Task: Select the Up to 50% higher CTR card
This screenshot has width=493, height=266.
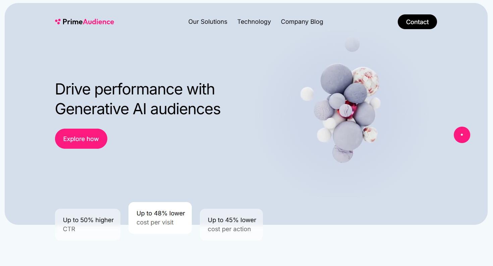Action: (x=88, y=224)
